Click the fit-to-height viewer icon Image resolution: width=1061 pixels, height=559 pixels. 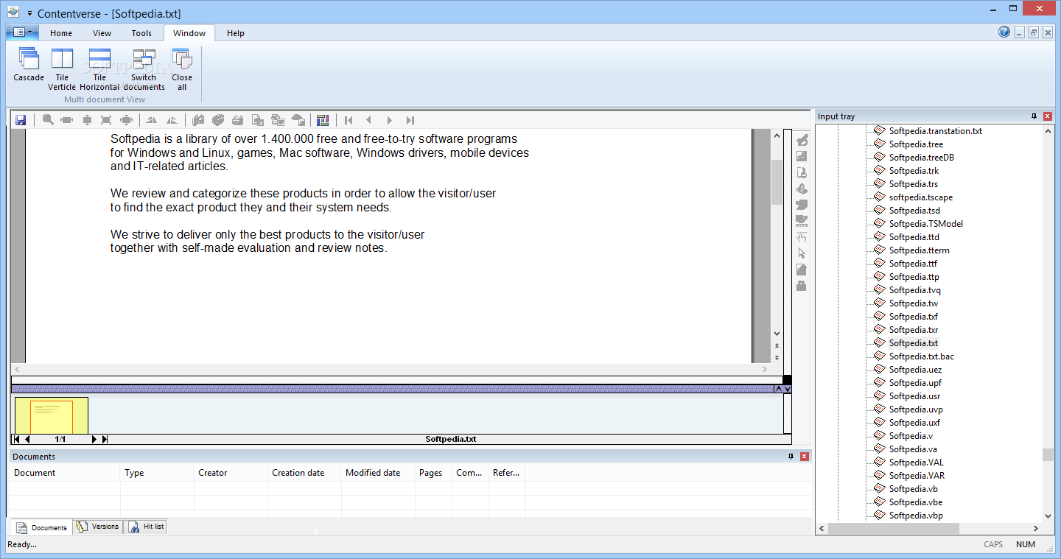tap(87, 120)
